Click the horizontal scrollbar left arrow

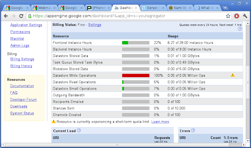[3, 145]
